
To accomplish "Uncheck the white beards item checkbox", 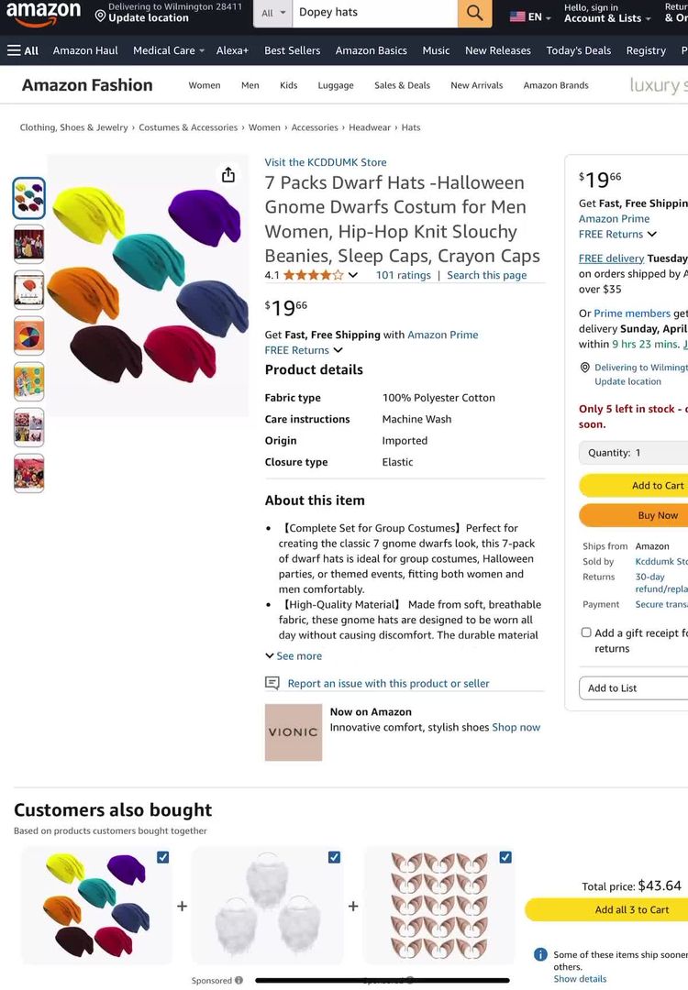I will 334,857.
